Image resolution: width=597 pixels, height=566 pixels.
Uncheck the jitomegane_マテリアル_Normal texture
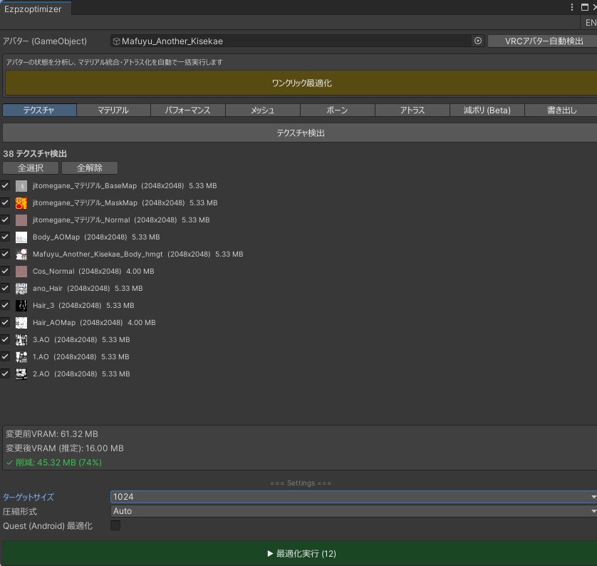(x=5, y=220)
